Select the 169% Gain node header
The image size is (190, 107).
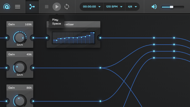coord(20,24)
